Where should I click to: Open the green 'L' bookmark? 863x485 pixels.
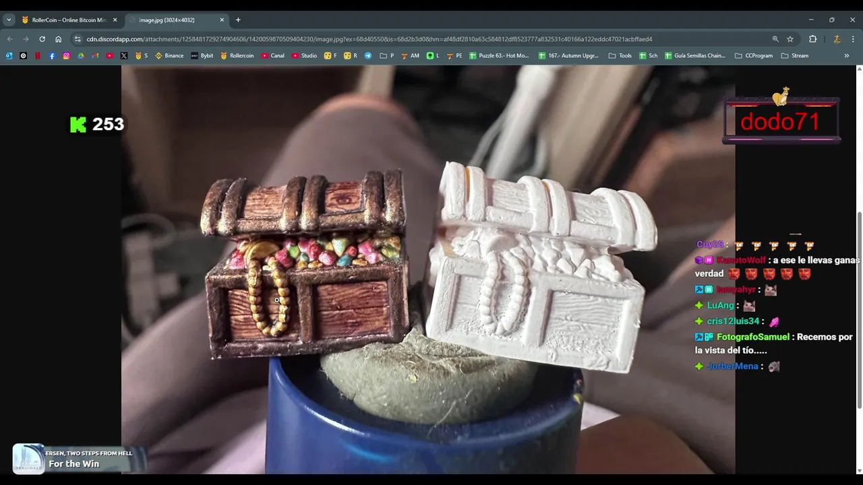click(433, 56)
